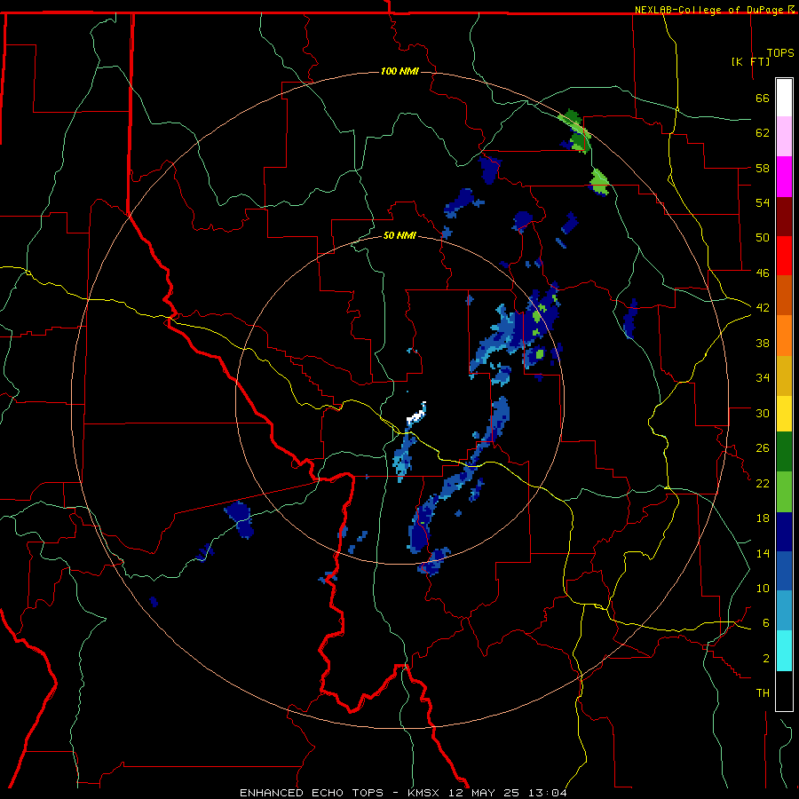The height and width of the screenshot is (799, 799).
Task: Click the 42 value on the tops scale
Action: click(763, 308)
